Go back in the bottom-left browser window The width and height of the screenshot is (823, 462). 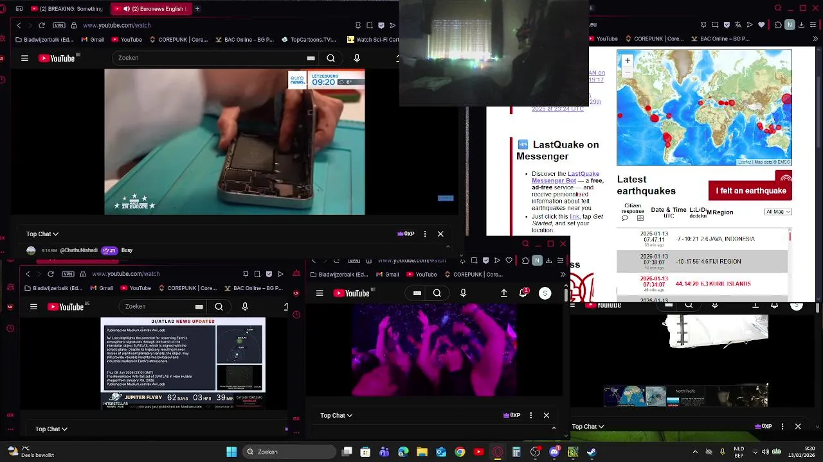coord(28,274)
